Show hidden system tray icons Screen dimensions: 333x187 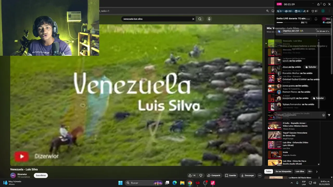(292, 183)
